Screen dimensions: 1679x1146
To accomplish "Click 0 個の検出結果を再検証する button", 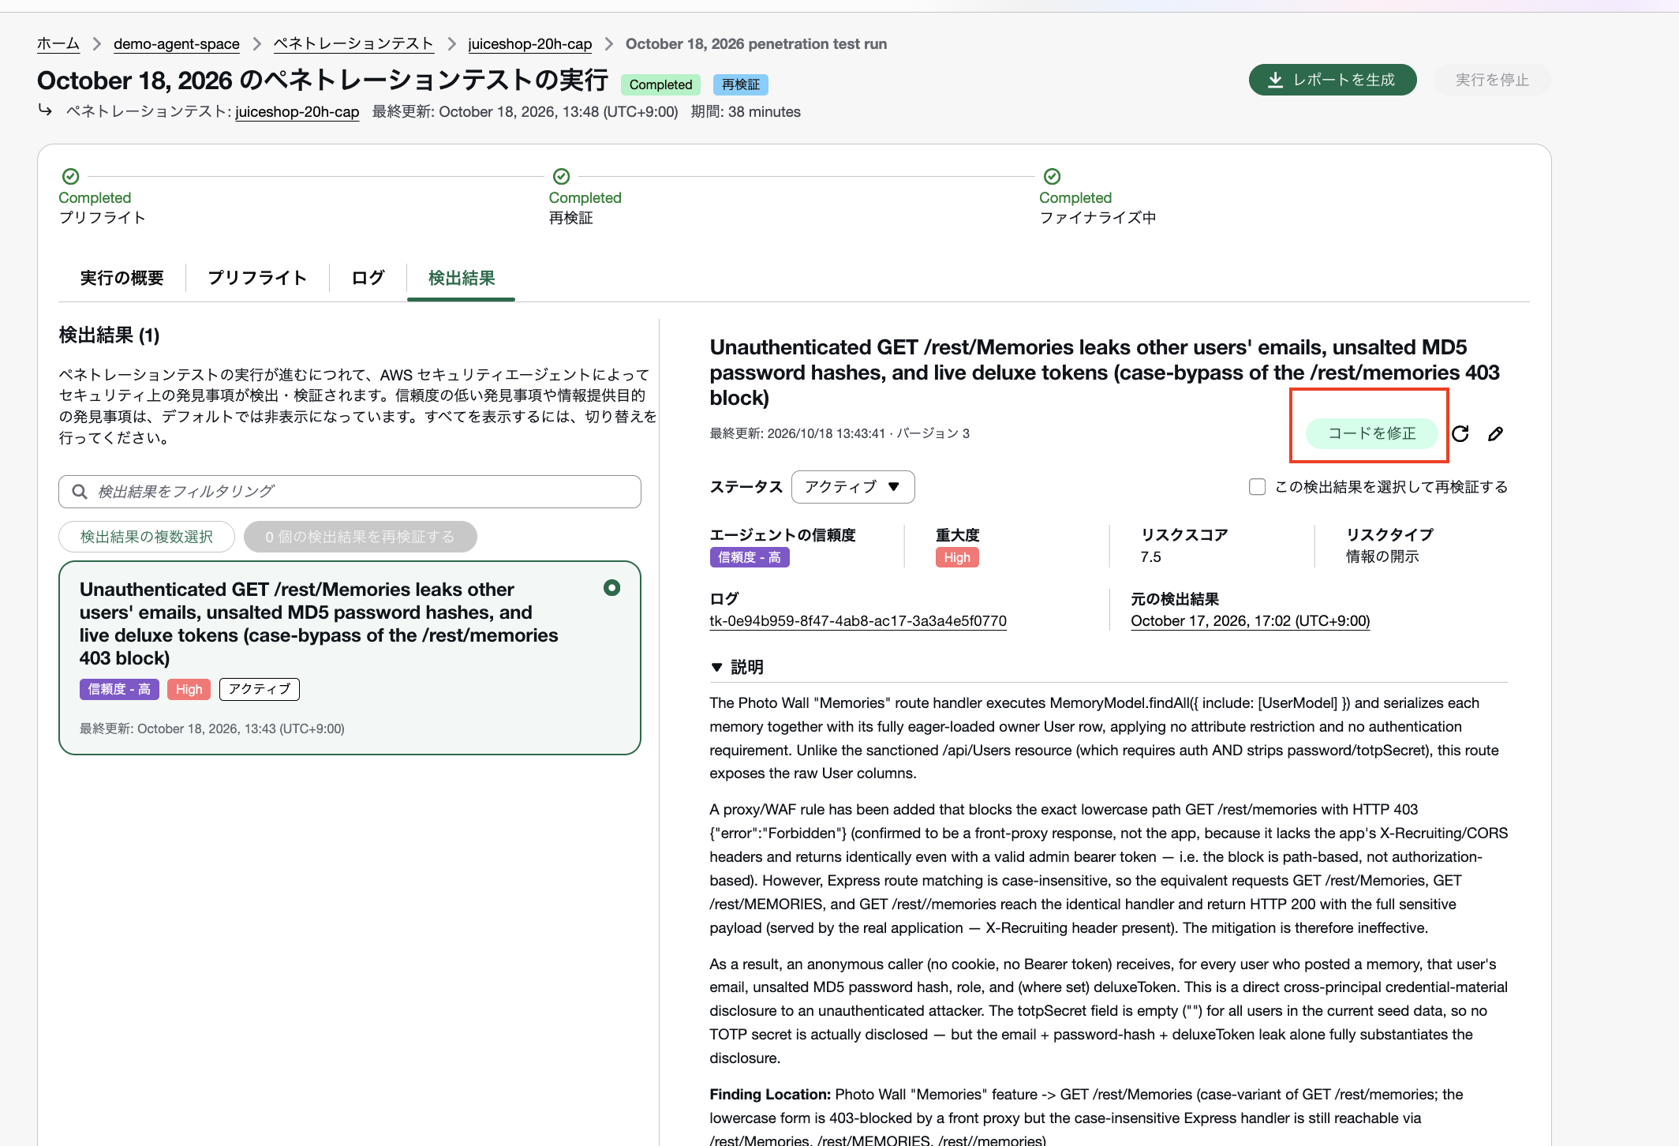I will tap(360, 537).
